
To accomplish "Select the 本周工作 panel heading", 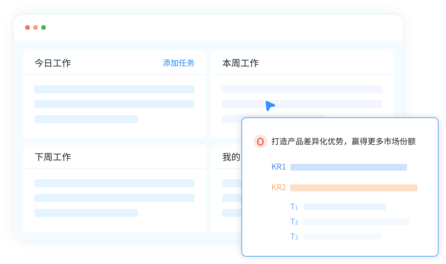I will [x=240, y=63].
